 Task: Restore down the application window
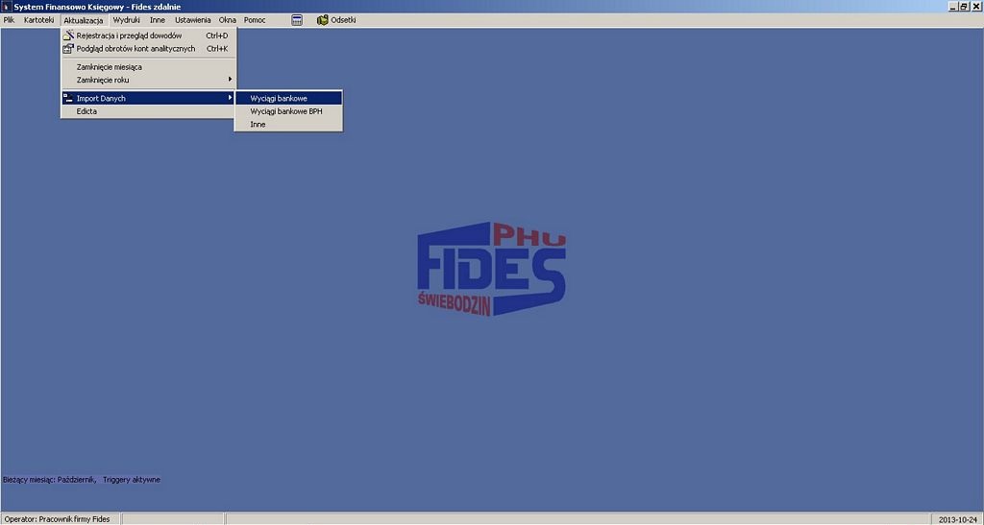pyautogui.click(x=965, y=7)
